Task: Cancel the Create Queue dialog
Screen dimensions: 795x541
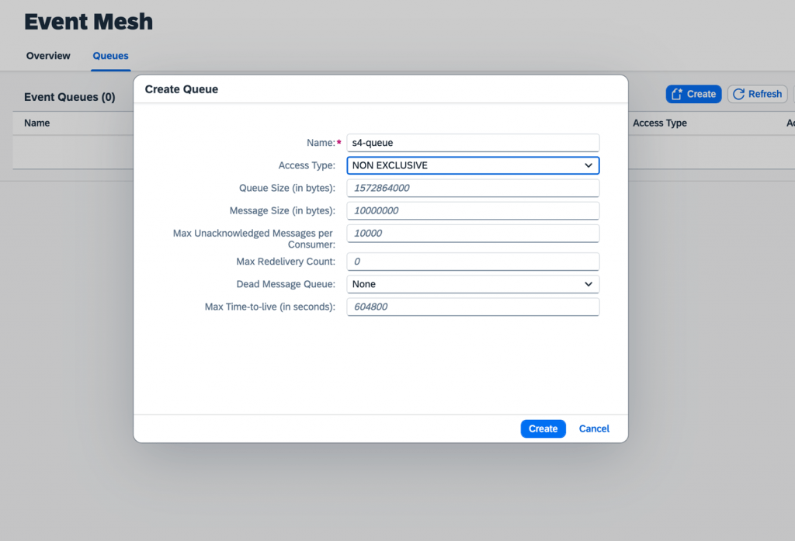Action: tap(594, 429)
